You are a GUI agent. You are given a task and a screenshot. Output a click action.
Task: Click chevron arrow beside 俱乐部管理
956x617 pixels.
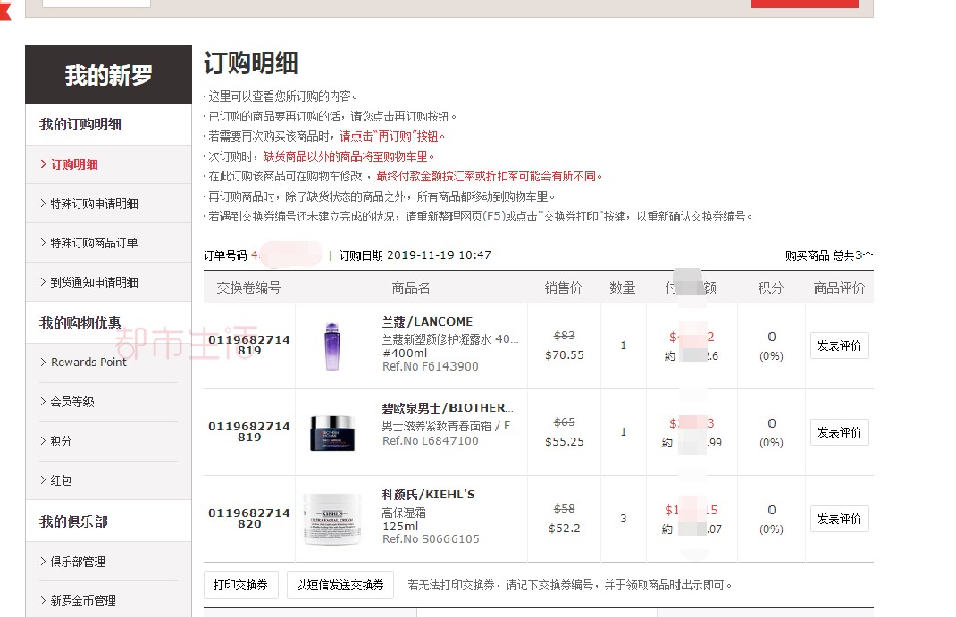coord(43,561)
